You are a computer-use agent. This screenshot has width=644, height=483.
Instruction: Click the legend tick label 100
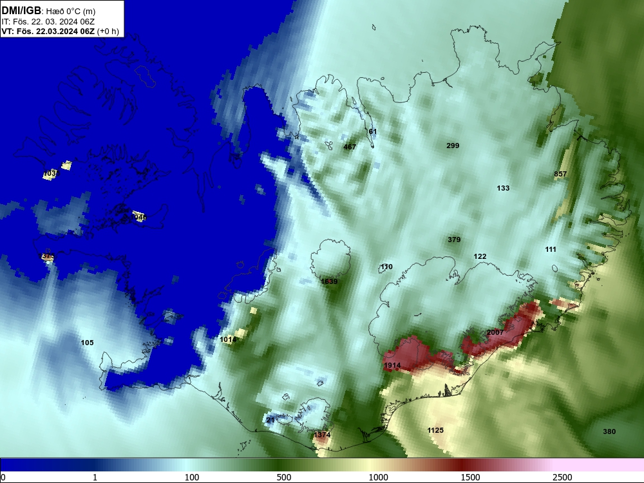point(191,477)
